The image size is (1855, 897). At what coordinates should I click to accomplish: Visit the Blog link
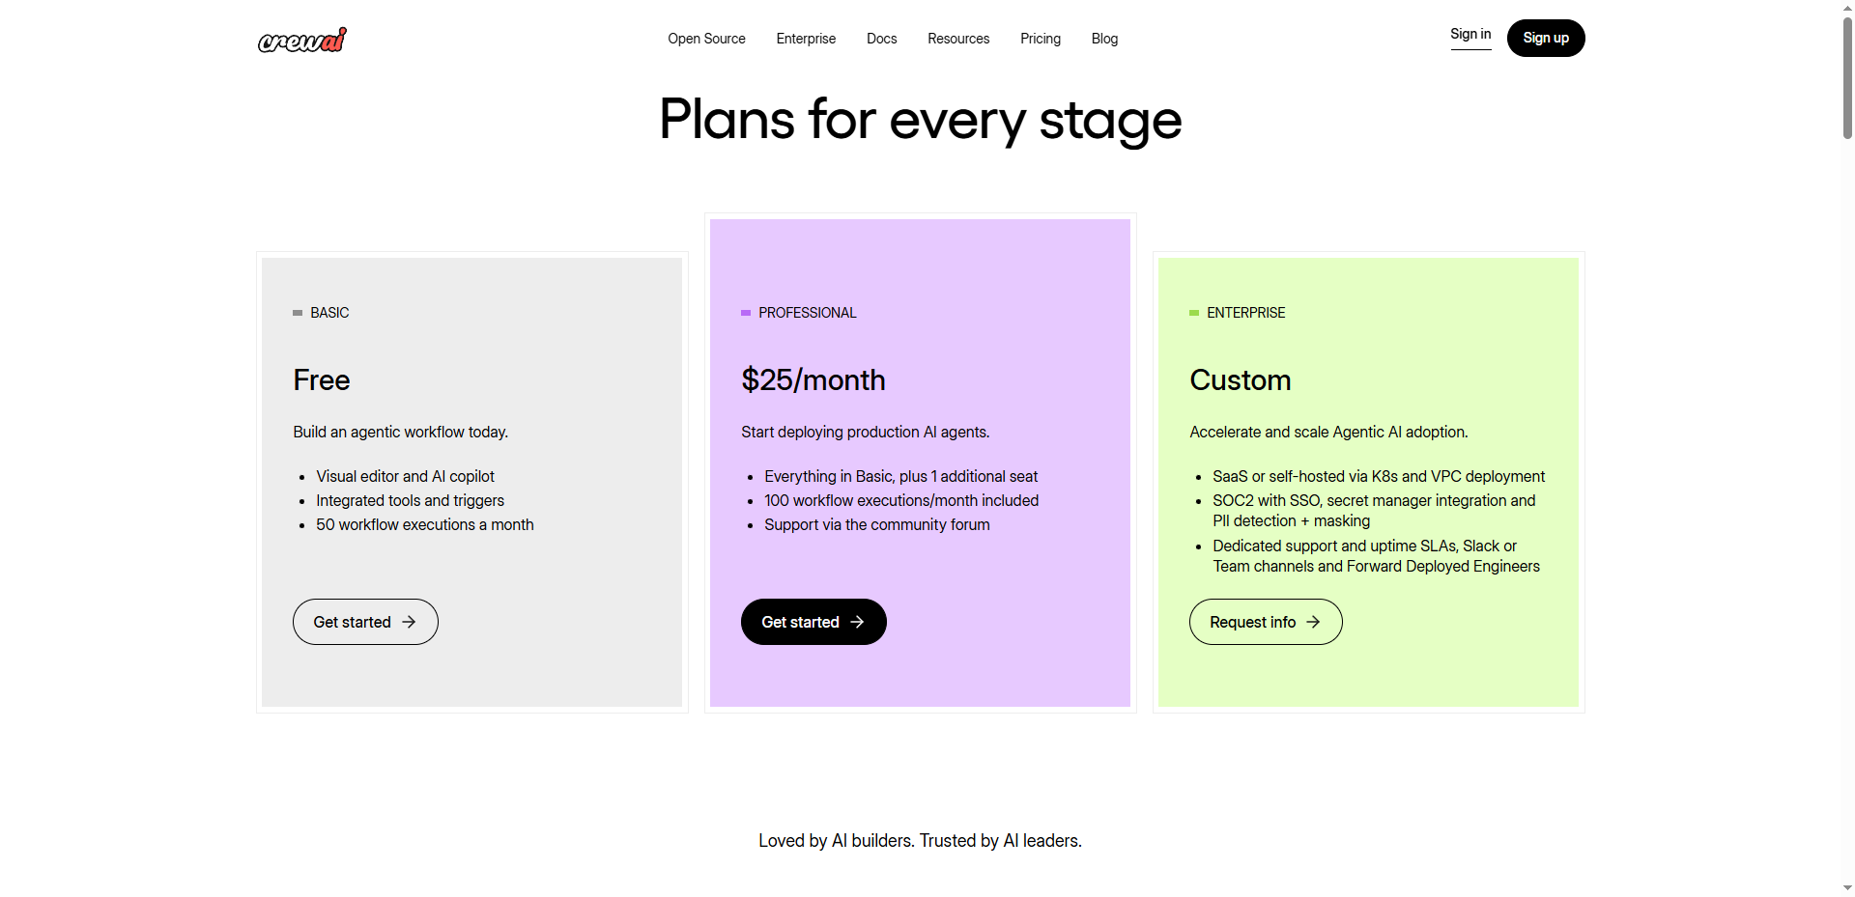1104,39
